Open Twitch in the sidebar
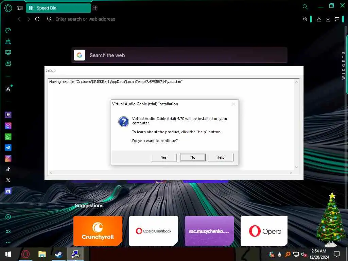Viewport: 348px width, 261px height. tap(8, 115)
